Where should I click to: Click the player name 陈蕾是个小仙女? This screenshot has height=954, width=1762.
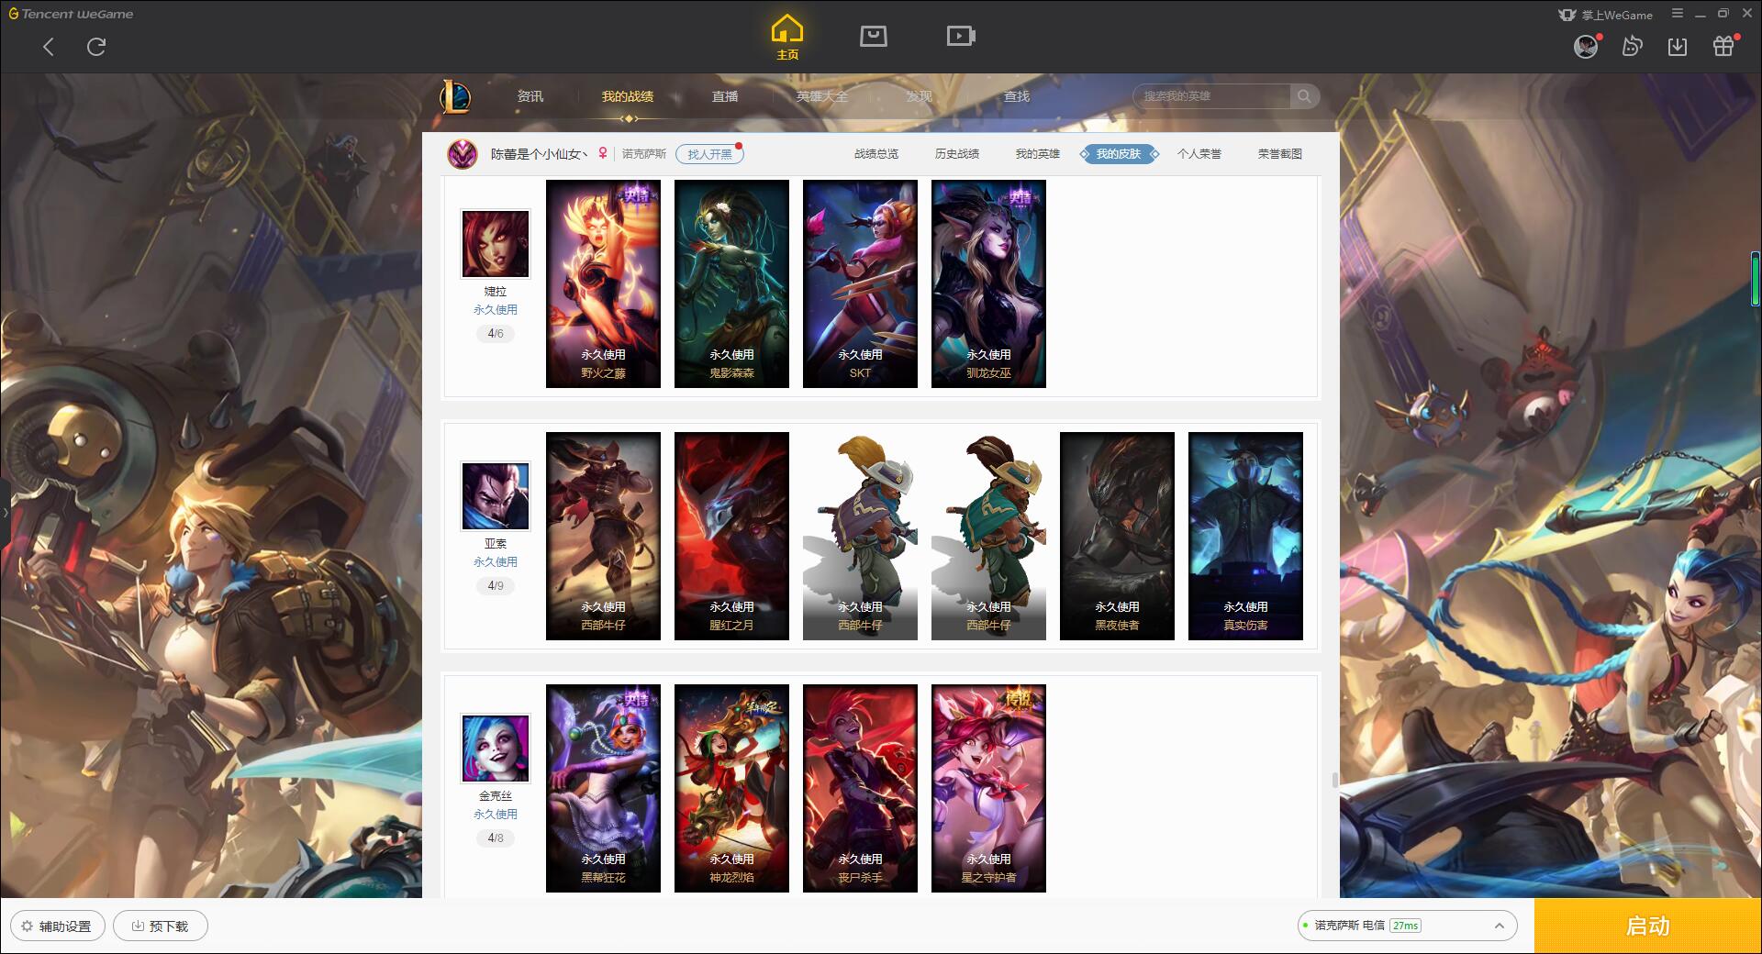(539, 154)
